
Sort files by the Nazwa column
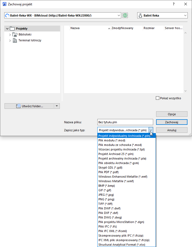coord(75,28)
